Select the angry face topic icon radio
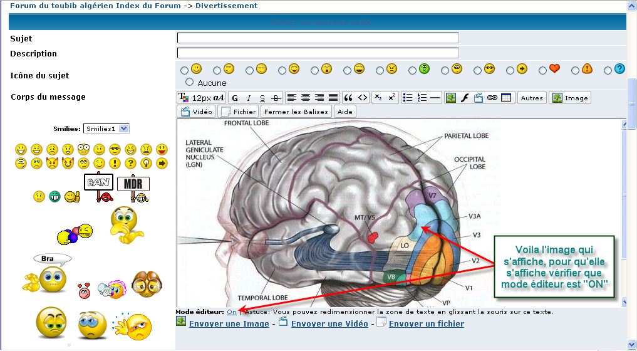Viewport: 637px width, 351px height. [x=380, y=70]
